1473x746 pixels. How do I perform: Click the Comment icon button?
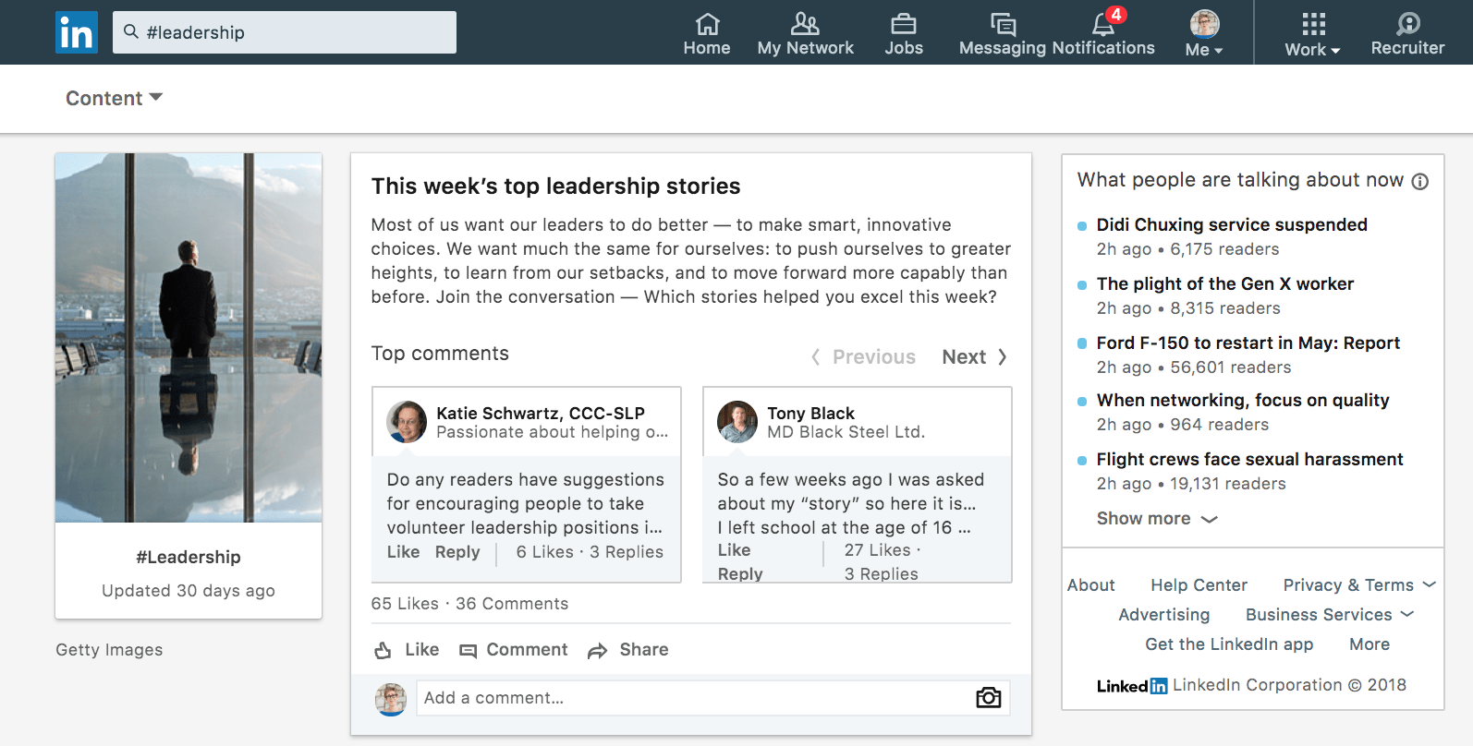514,650
